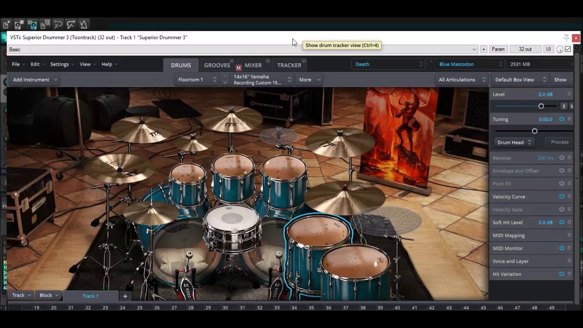Solo the floor tom with S button
This screenshot has width=583, height=328.
click(x=564, y=106)
